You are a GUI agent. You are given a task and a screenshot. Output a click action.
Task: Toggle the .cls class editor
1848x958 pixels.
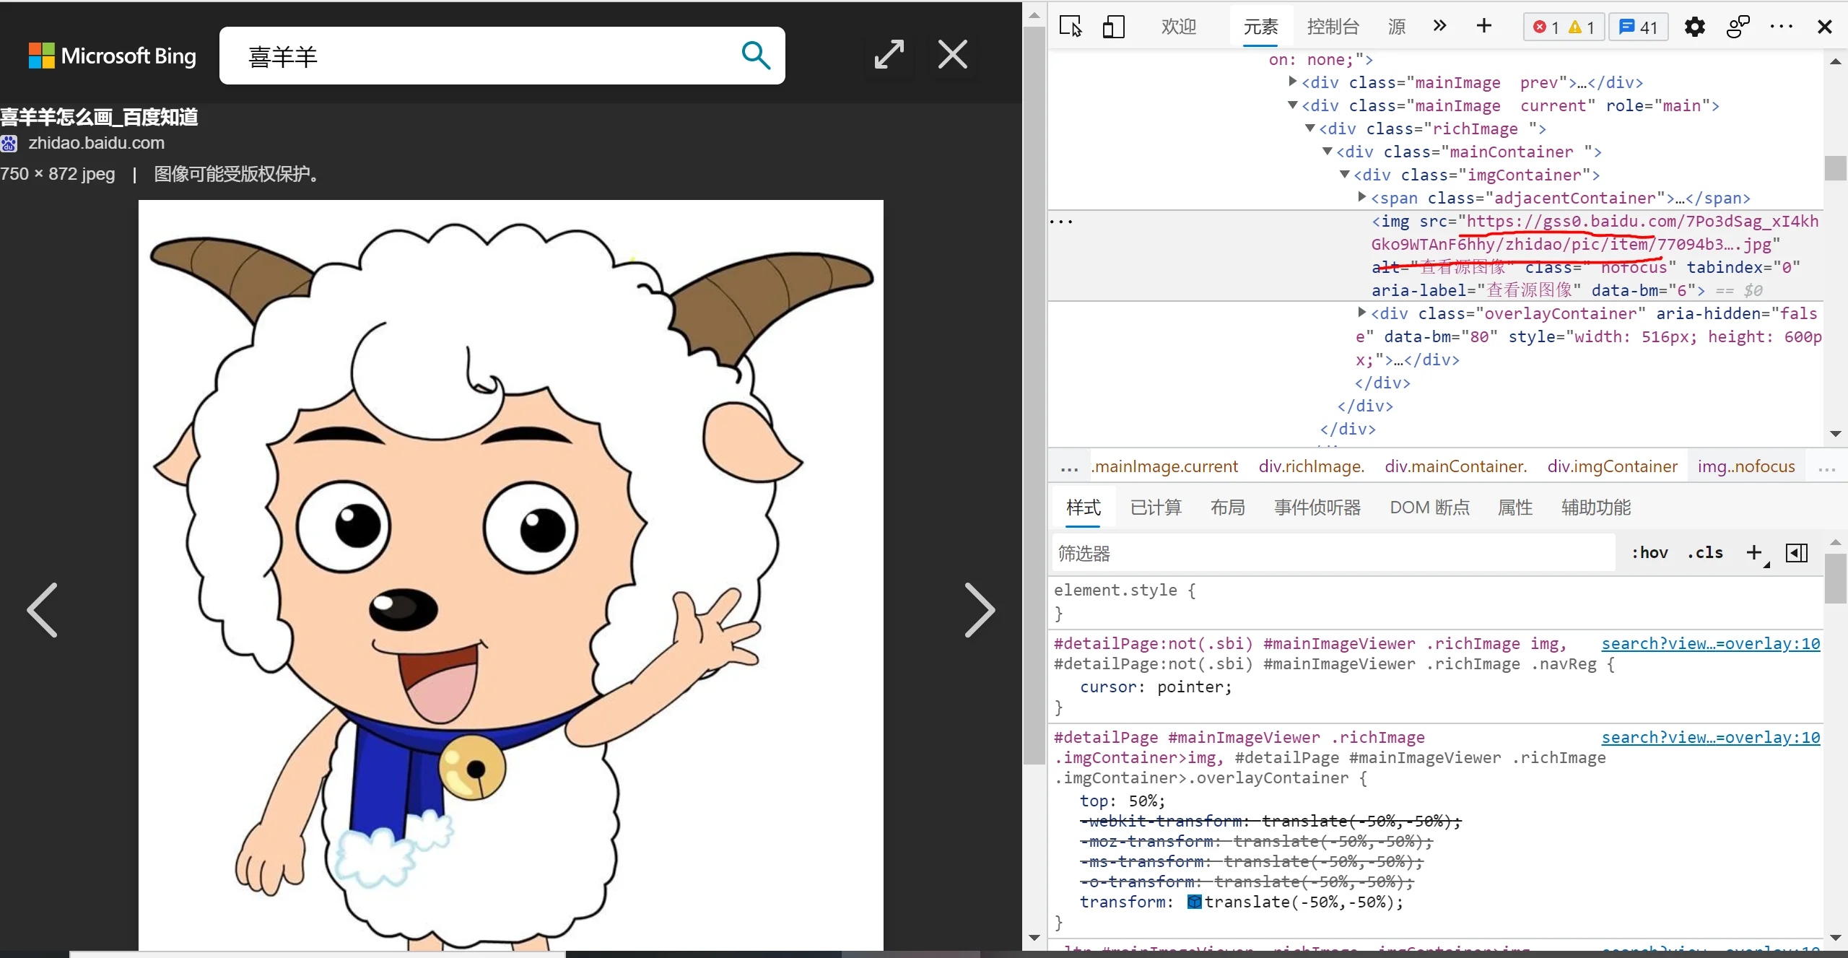(x=1705, y=553)
